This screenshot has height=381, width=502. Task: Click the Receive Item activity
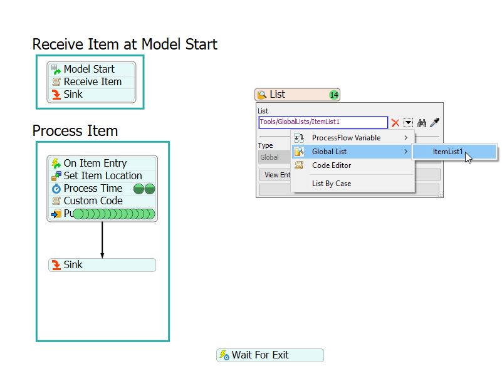point(92,82)
